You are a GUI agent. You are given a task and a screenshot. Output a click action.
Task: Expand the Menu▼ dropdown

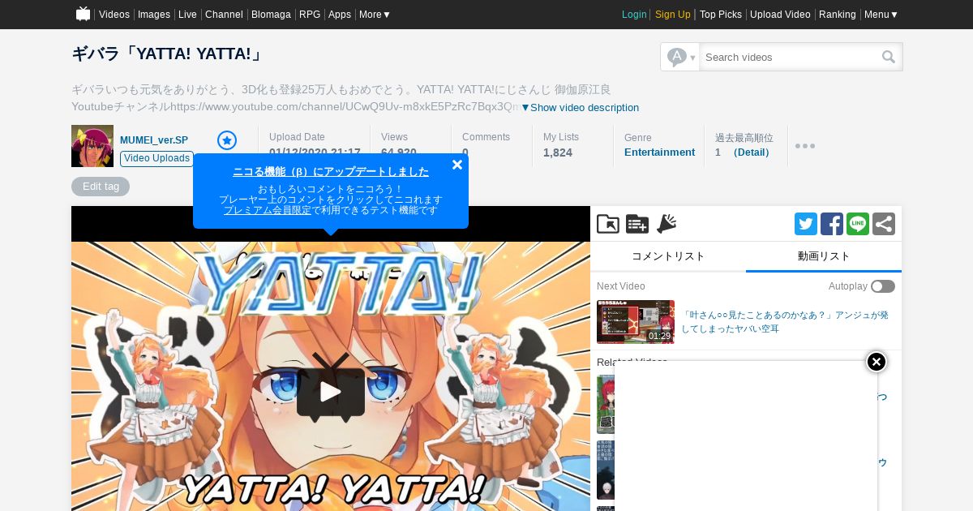click(881, 15)
